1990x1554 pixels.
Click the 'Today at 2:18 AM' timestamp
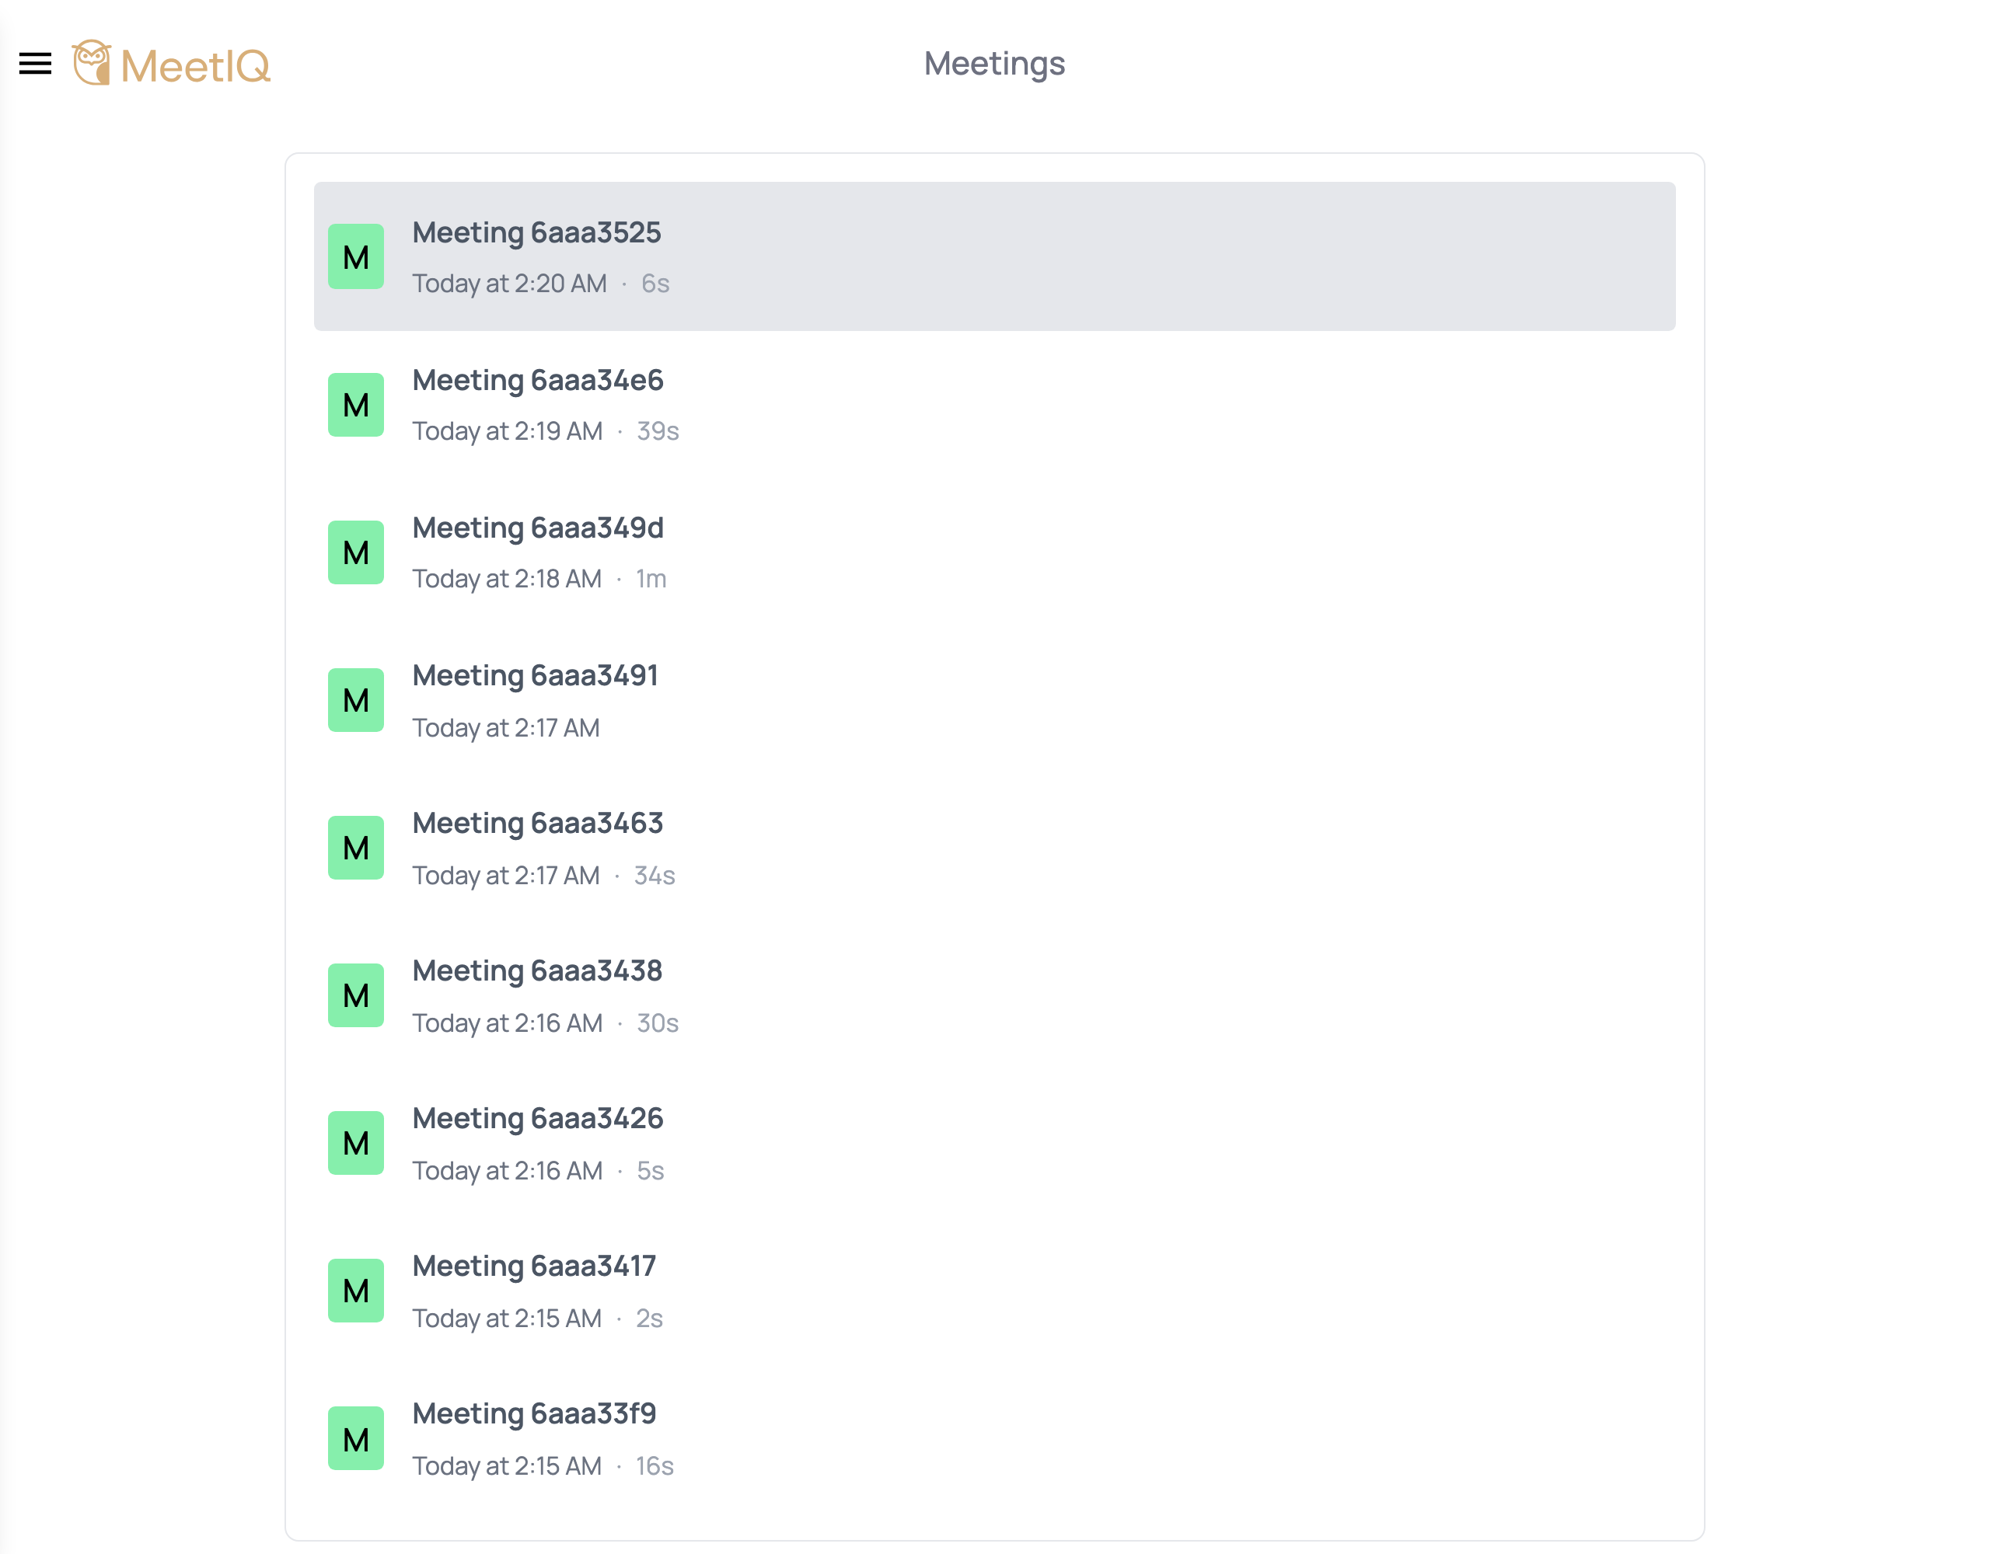[507, 578]
